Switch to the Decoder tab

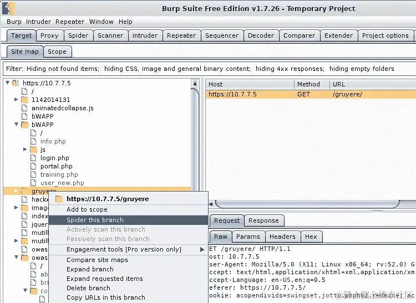click(x=261, y=35)
